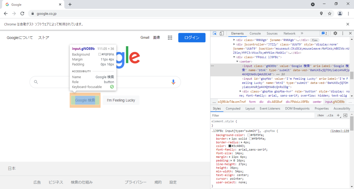Switch to the Sources tab

click(x=272, y=33)
